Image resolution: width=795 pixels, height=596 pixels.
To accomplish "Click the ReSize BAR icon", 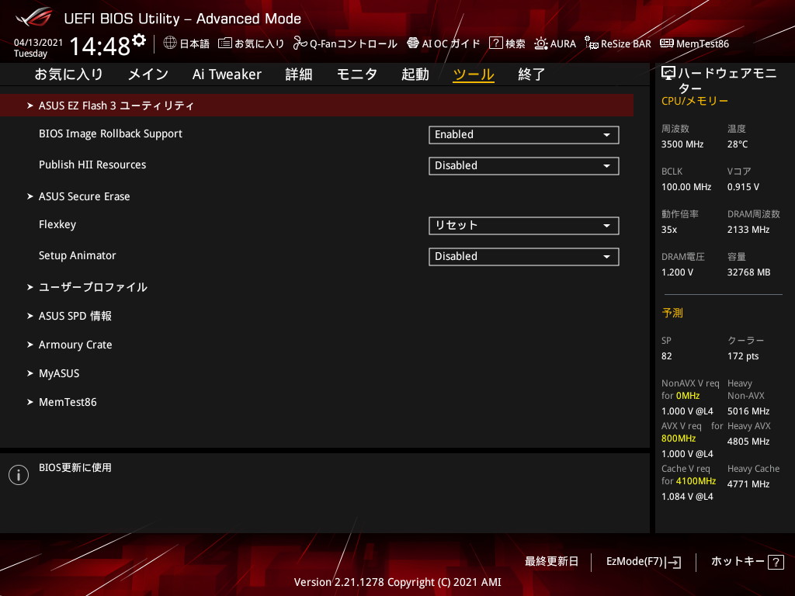I will 591,43.
